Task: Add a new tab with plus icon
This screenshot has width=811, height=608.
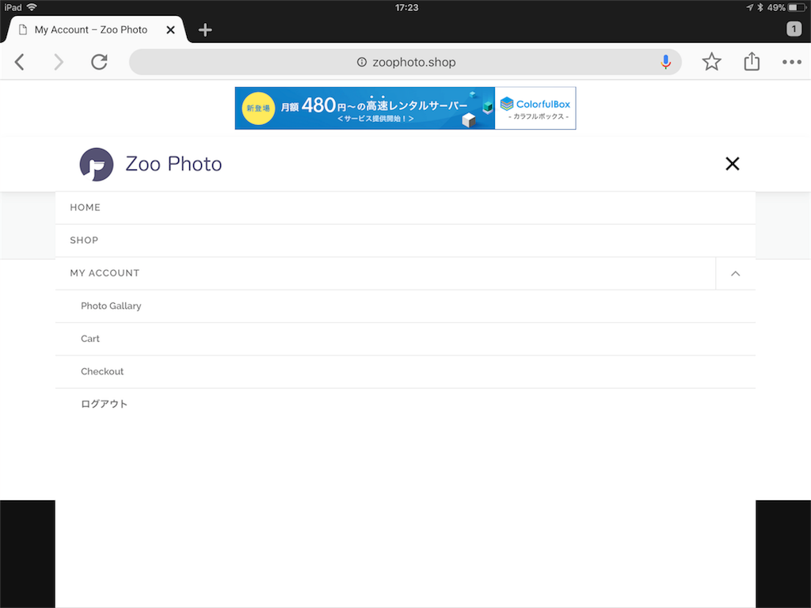Action: click(205, 30)
